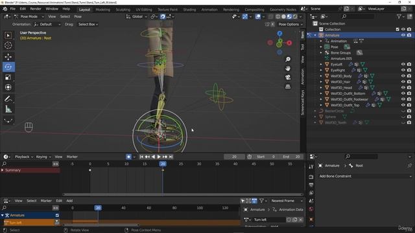Select the Select Box tool

[x=8, y=36]
